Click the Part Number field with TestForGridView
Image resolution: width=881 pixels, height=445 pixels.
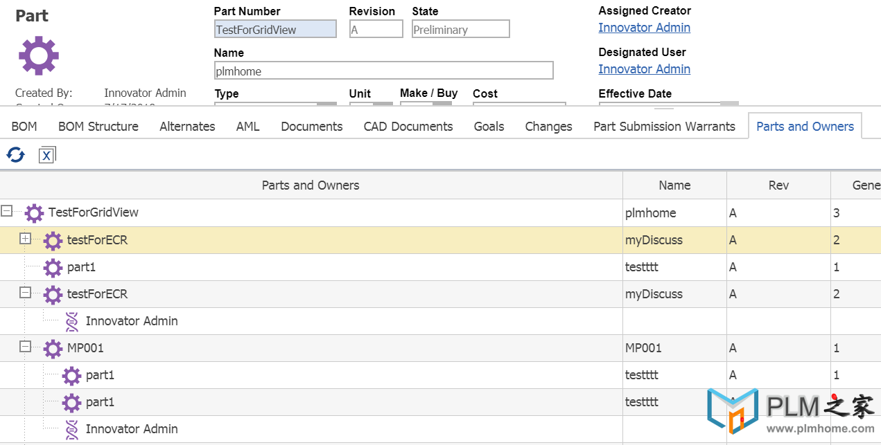(276, 29)
